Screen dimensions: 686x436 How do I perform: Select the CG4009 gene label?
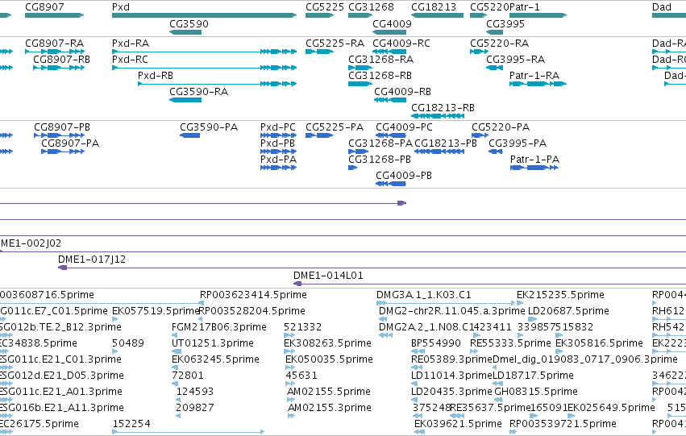tap(392, 23)
